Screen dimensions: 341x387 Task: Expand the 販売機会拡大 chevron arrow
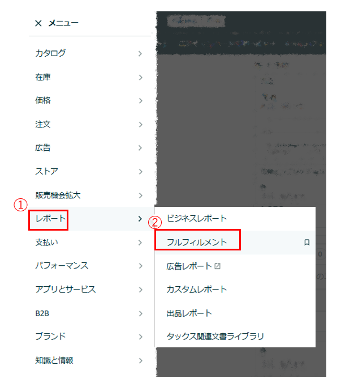[x=140, y=195]
